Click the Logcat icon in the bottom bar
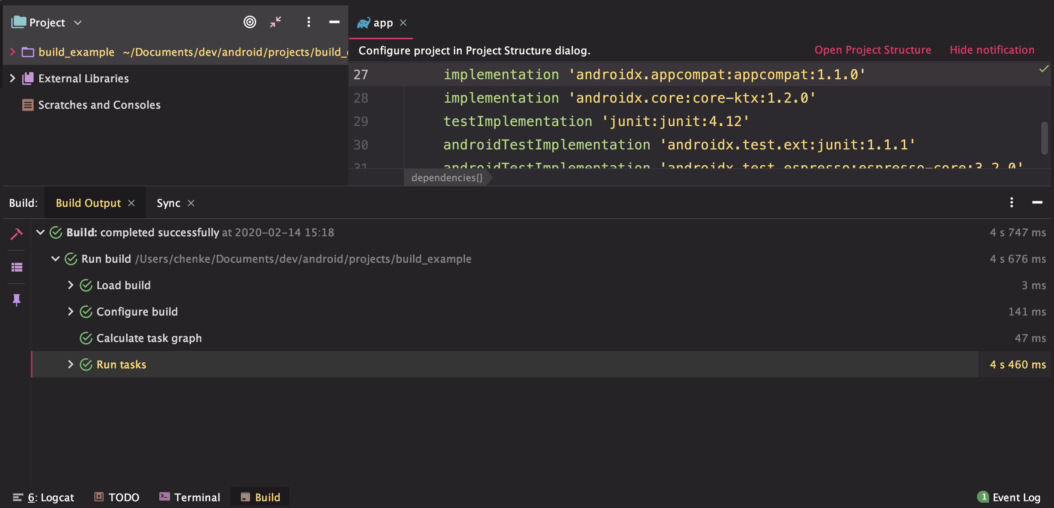 18,497
